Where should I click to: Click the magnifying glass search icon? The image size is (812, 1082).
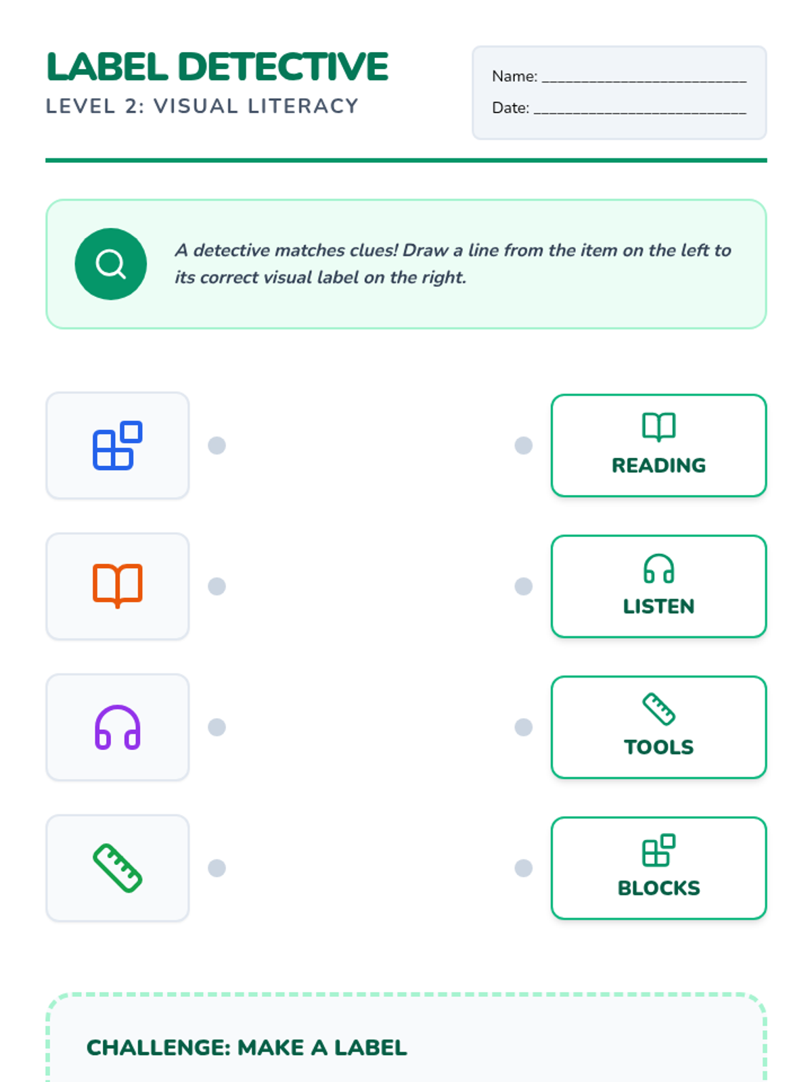pos(110,264)
